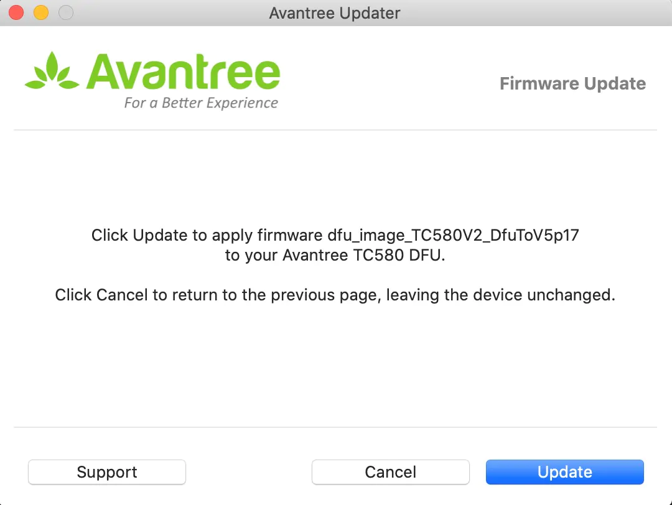The image size is (672, 505).
Task: Click the separator line below the logo
Action: pyautogui.click(x=335, y=130)
